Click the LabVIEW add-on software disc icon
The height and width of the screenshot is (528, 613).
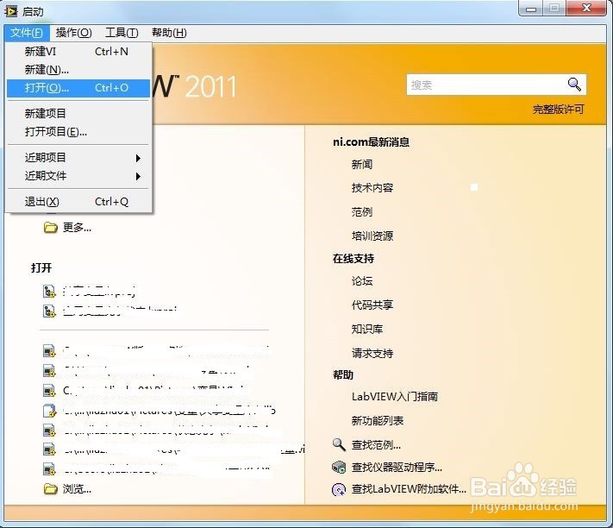[x=339, y=489]
